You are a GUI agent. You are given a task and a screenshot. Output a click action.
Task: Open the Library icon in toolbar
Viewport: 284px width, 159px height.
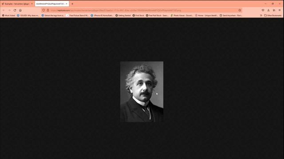coord(274,10)
